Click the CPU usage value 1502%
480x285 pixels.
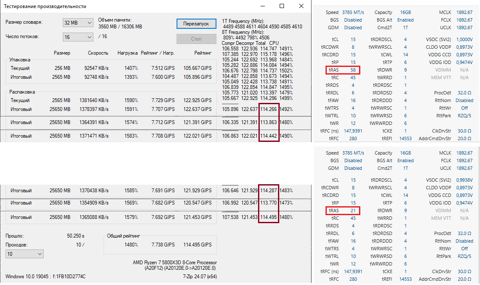point(286,71)
